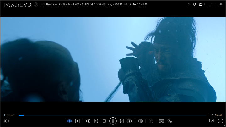The height and width of the screenshot is (127, 226).
Task: Jump to the previous chapter
Action: click(x=96, y=121)
